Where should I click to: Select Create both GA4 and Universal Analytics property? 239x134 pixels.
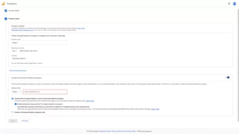point(13,99)
